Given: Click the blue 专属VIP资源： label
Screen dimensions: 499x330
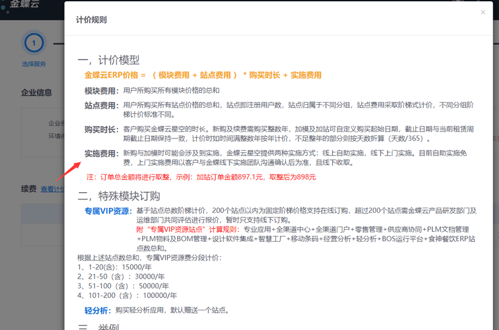Looking at the screenshot, I should (x=108, y=211).
